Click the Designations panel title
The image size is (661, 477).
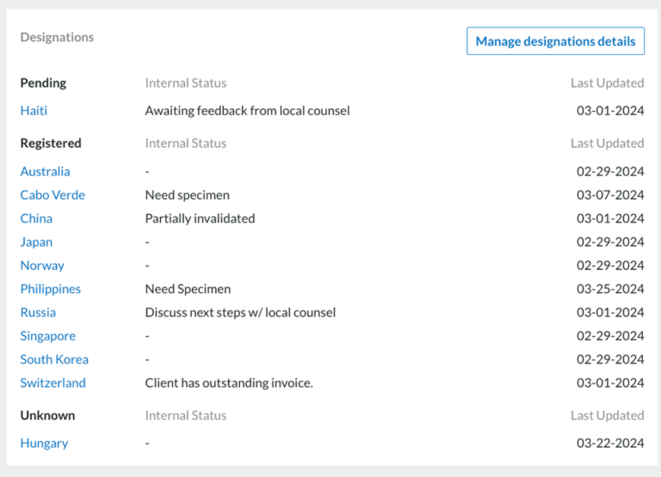(x=57, y=38)
